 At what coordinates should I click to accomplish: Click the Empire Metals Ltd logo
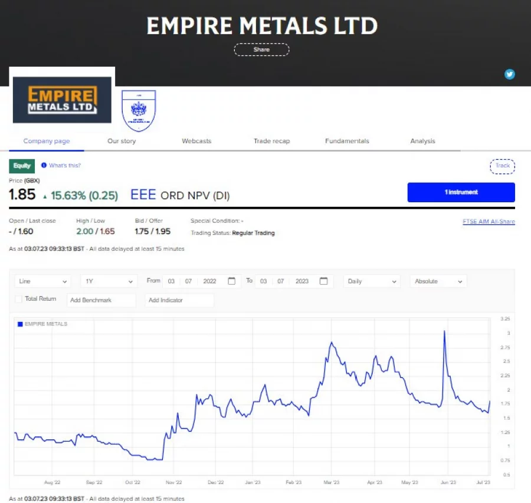[x=62, y=100]
